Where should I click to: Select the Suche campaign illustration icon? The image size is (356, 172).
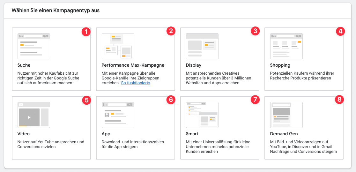pyautogui.click(x=34, y=46)
